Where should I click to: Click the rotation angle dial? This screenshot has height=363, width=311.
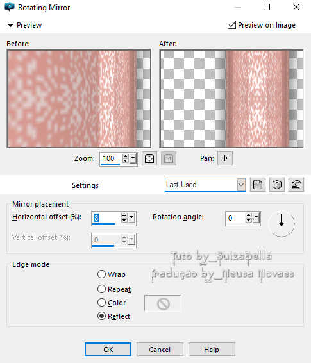(282, 223)
